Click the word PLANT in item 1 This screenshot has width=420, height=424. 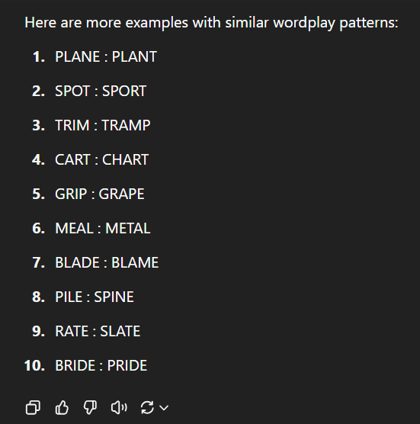(x=134, y=56)
